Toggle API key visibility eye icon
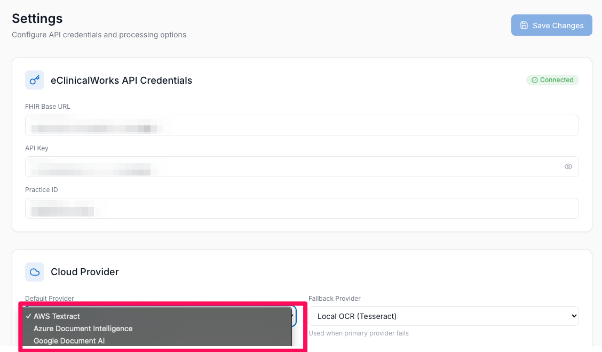The height and width of the screenshot is (352, 602). (568, 166)
